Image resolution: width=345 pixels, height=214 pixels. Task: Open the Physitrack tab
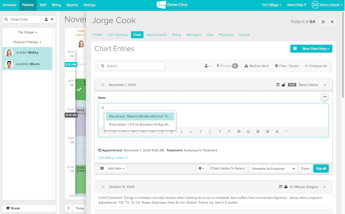pos(226,35)
